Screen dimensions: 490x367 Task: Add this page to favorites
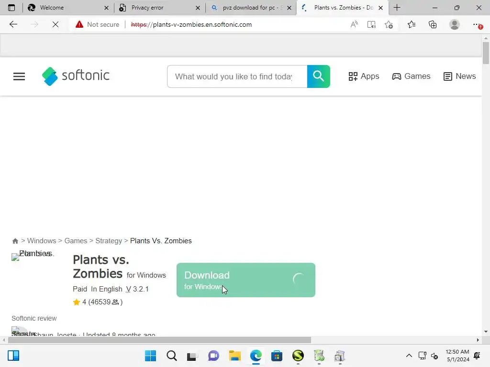(x=389, y=24)
